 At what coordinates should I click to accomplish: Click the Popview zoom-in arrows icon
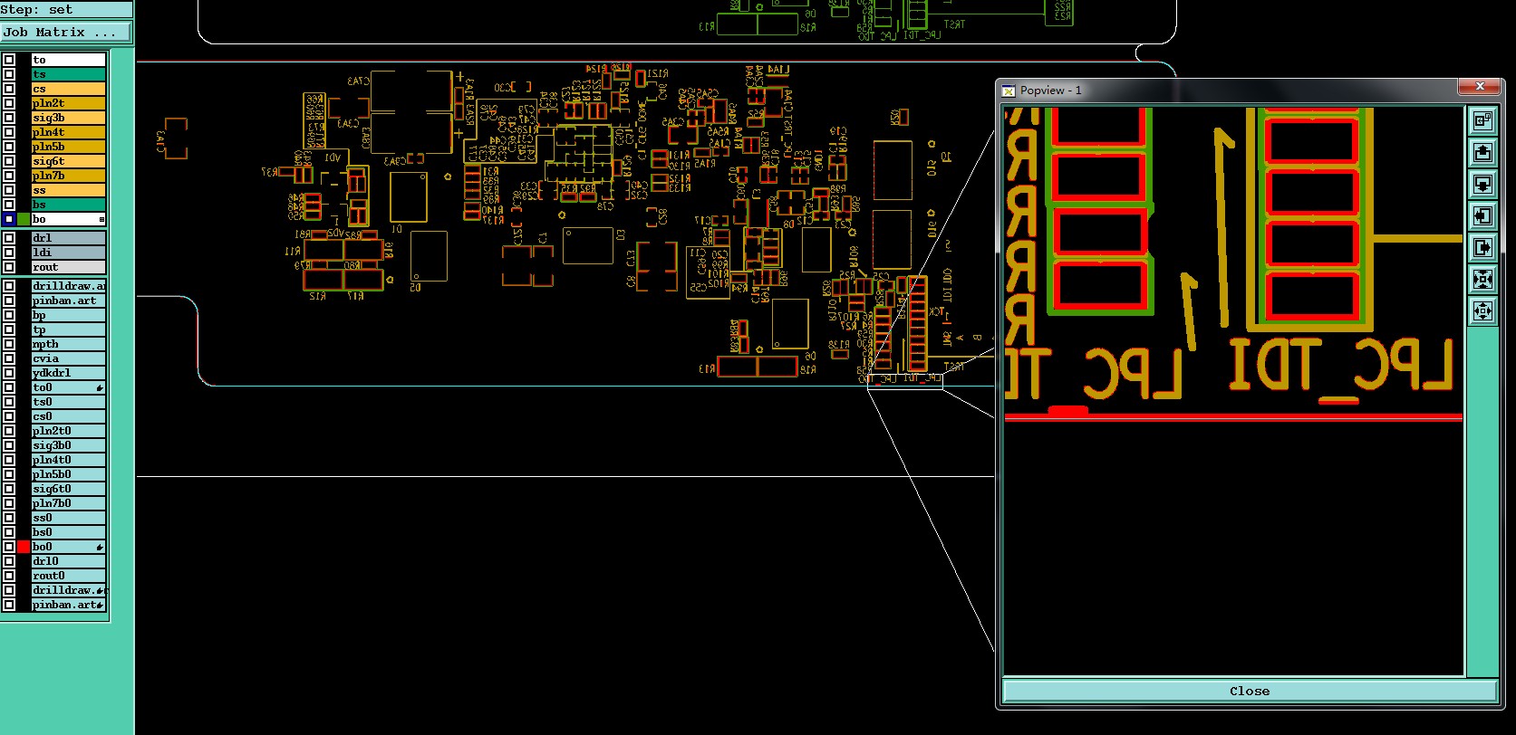tap(1482, 279)
